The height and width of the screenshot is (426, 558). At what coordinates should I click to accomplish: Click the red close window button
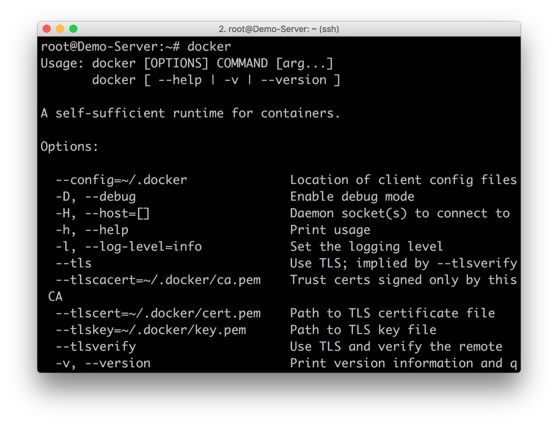(x=46, y=29)
